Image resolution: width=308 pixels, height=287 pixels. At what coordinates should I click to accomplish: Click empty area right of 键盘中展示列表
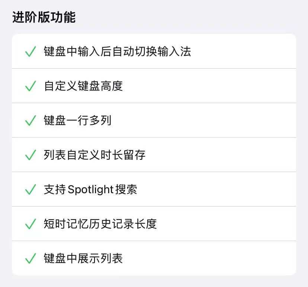point(208,258)
